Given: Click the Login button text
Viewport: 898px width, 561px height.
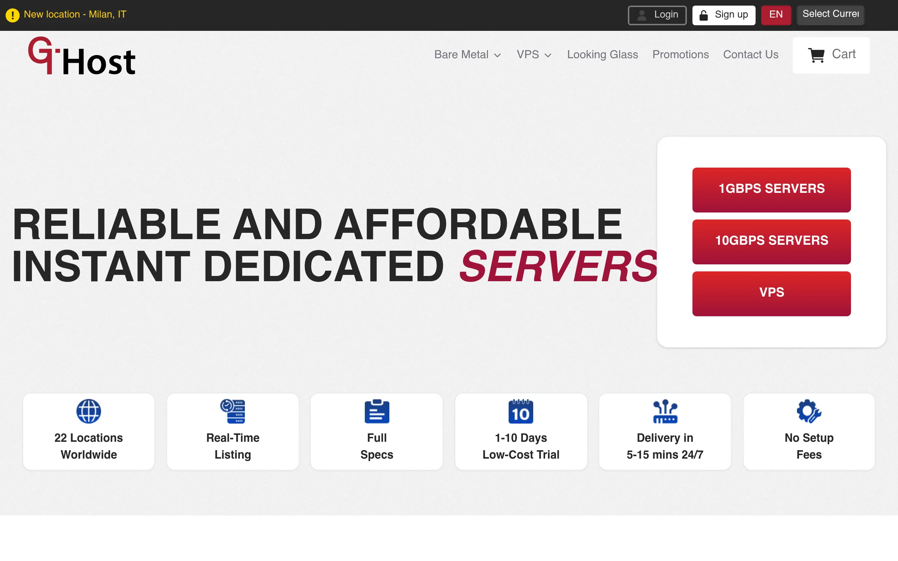Looking at the screenshot, I should (x=666, y=14).
